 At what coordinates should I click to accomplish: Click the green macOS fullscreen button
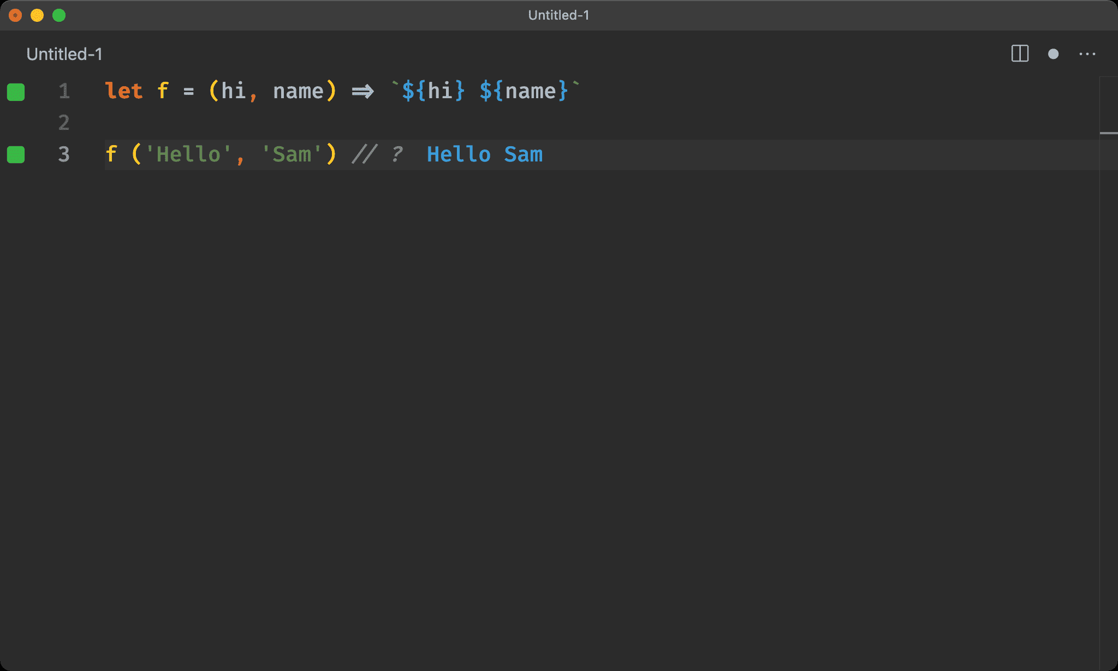pos(59,15)
